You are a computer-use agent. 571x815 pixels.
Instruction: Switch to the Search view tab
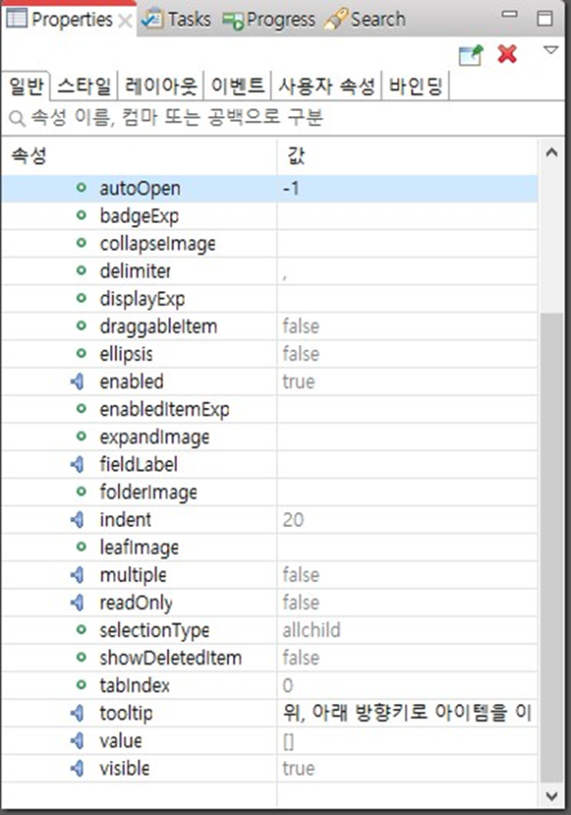366,20
